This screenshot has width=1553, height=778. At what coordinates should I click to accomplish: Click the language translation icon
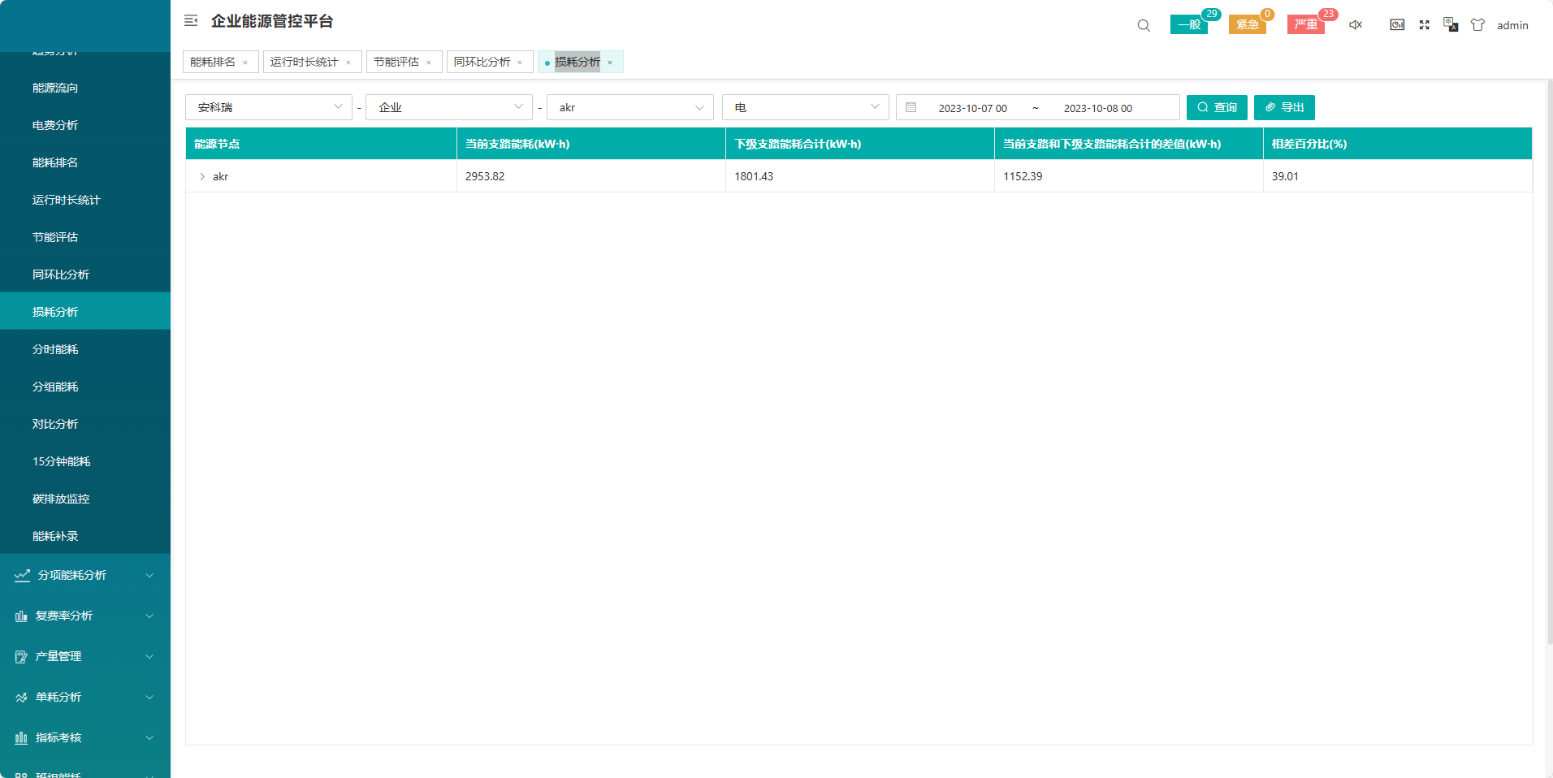[x=1451, y=25]
